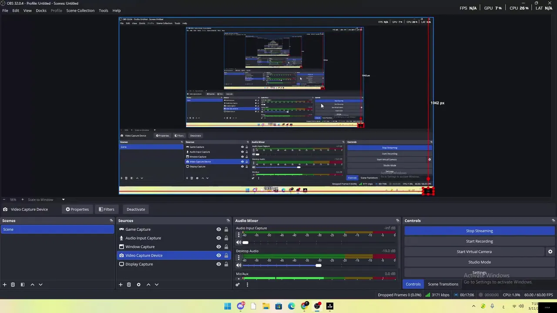557x313 pixels.
Task: Open Desktop Audio three-dot options
Action: [238, 257]
